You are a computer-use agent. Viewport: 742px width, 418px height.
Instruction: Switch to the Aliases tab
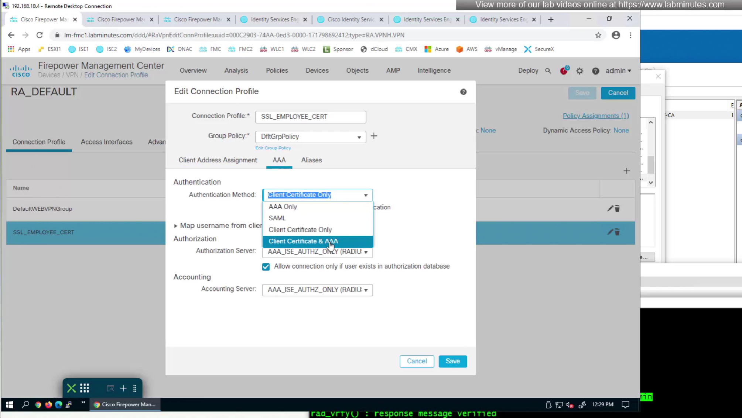(311, 160)
